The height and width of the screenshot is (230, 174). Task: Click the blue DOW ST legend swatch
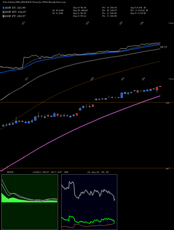tap(3, 8)
